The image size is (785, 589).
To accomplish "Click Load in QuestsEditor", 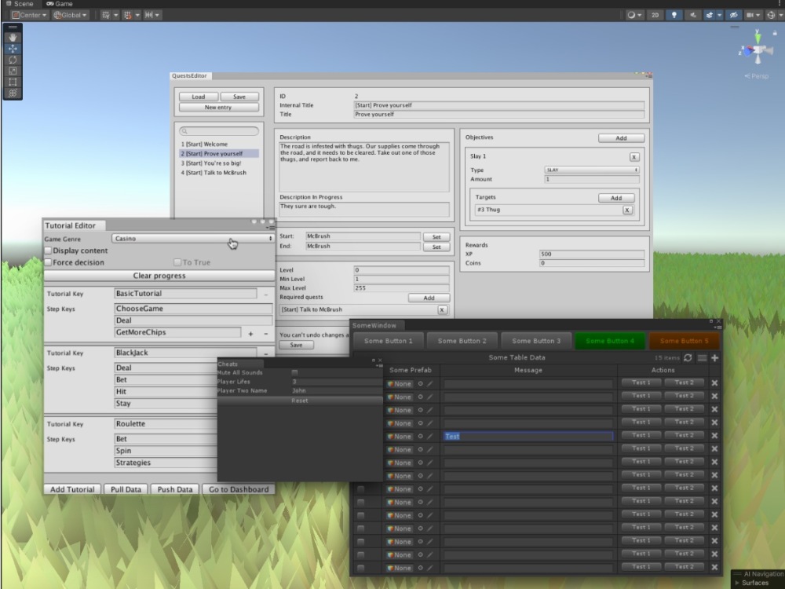I will (199, 97).
